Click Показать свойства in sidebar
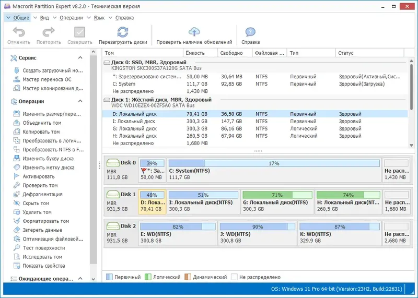Viewport: 418px width, 298px height. [43, 266]
